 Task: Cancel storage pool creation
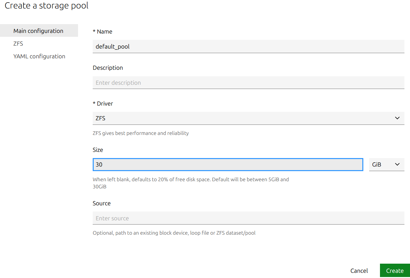(359, 271)
